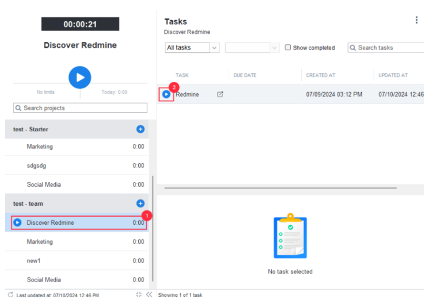Open the Redmine task external link icon

(220, 94)
